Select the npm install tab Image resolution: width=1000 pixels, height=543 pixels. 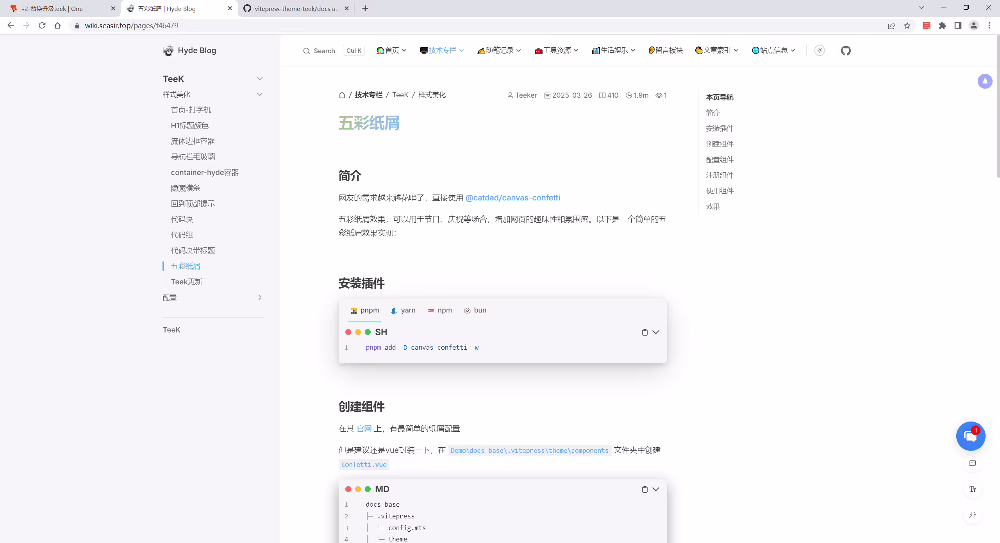click(x=439, y=310)
